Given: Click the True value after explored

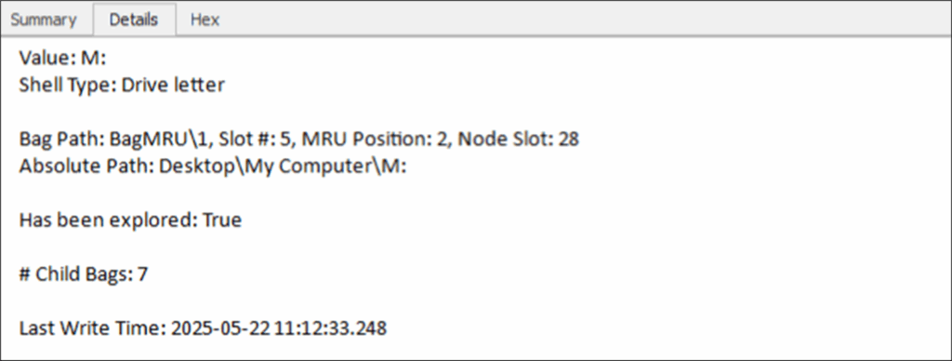Looking at the screenshot, I should point(221,220).
